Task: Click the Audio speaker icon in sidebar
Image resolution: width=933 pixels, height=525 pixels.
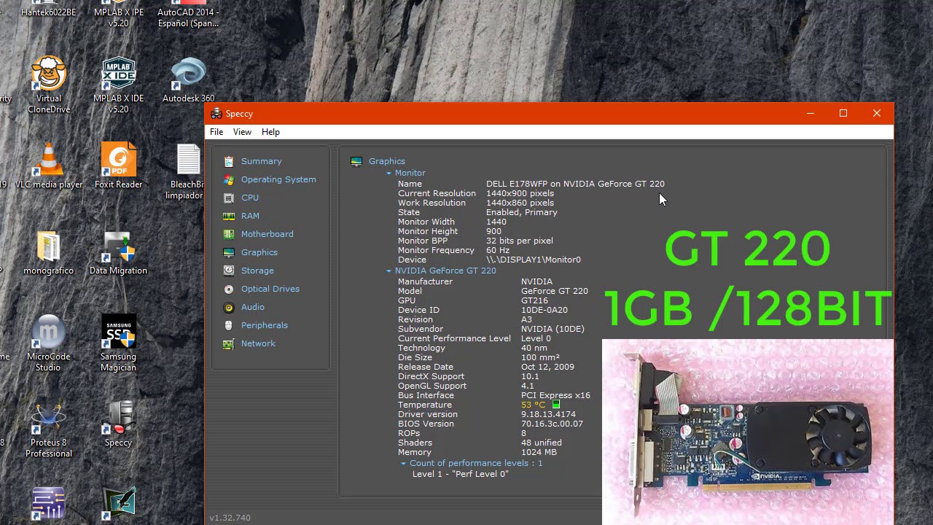Action: pyautogui.click(x=229, y=307)
